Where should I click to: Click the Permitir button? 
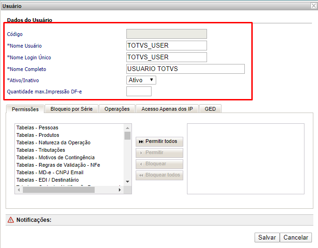click(x=159, y=153)
